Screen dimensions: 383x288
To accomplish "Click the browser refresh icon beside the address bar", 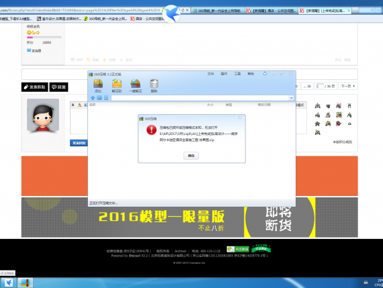I will 183,10.
